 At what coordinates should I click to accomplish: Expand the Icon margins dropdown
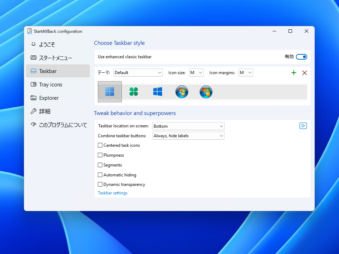(x=246, y=73)
